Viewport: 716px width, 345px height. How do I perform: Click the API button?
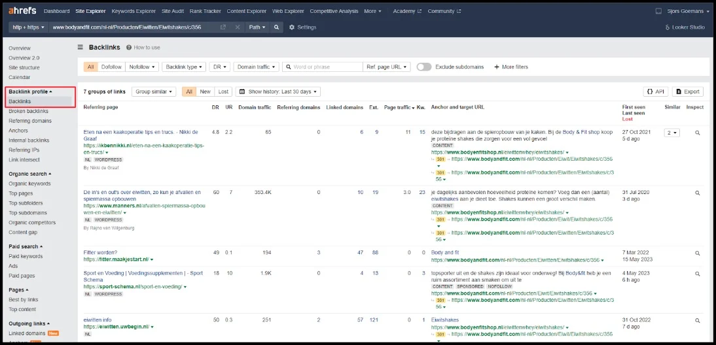click(x=656, y=91)
